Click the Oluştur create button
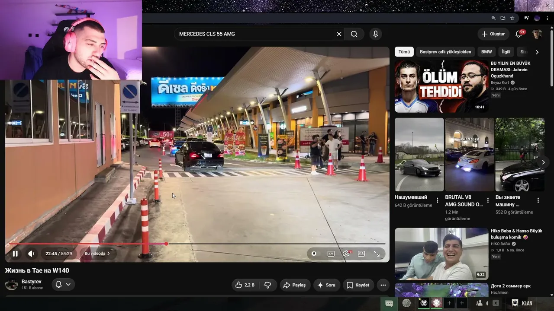The width and height of the screenshot is (554, 311). [493, 34]
